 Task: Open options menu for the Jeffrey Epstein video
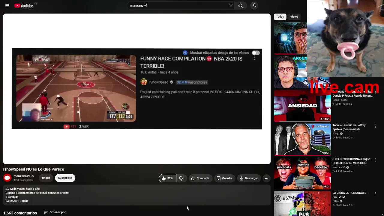point(376,126)
